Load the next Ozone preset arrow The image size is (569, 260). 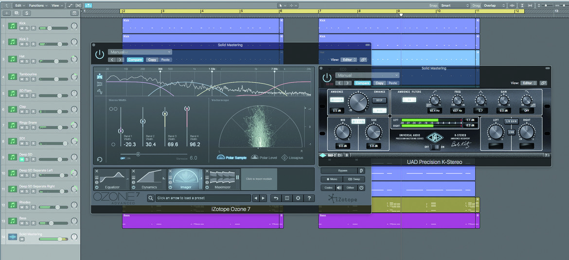coord(264,198)
